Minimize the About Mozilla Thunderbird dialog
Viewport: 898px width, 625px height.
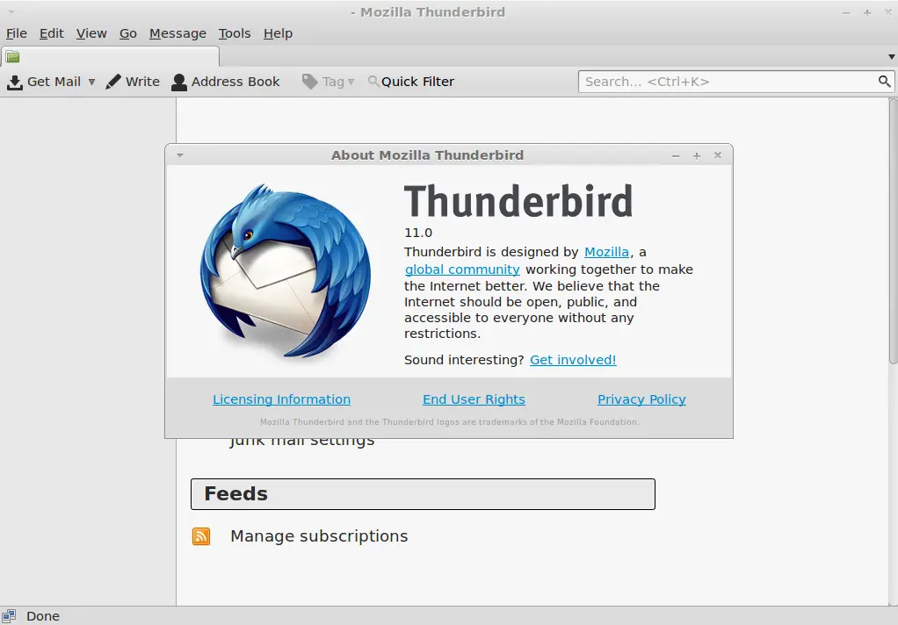pyautogui.click(x=676, y=155)
